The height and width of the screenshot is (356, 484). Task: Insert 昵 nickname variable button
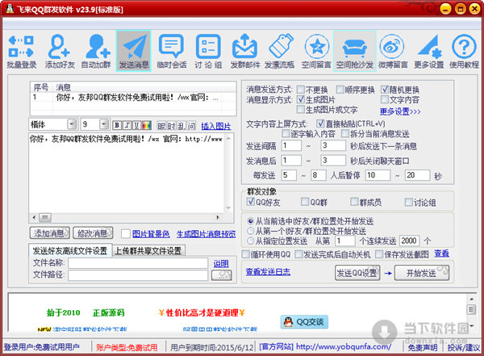click(x=161, y=125)
